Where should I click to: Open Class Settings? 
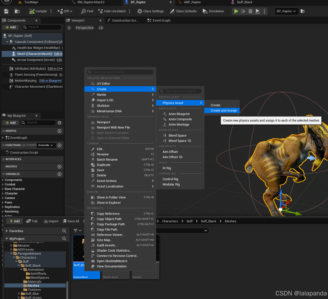coord(151,11)
